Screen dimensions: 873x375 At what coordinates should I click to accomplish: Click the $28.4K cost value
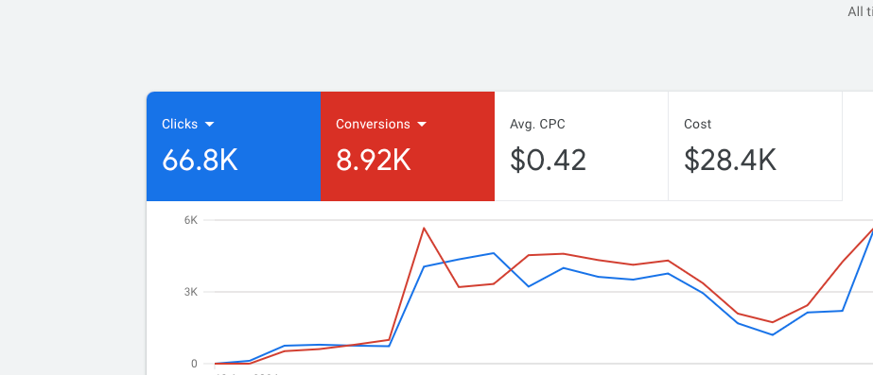(x=730, y=161)
